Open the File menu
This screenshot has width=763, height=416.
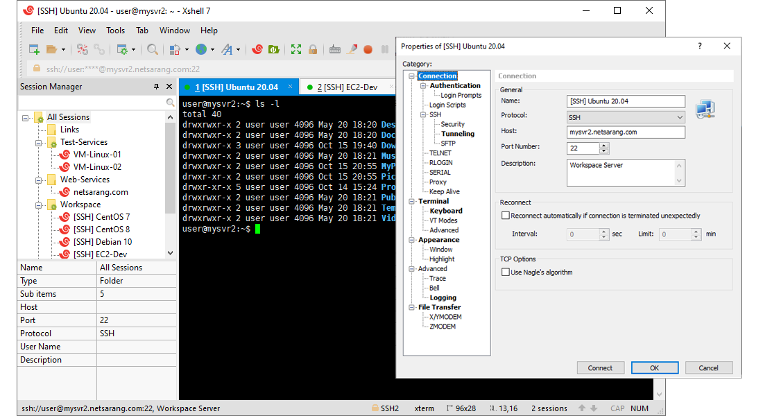pyautogui.click(x=37, y=31)
